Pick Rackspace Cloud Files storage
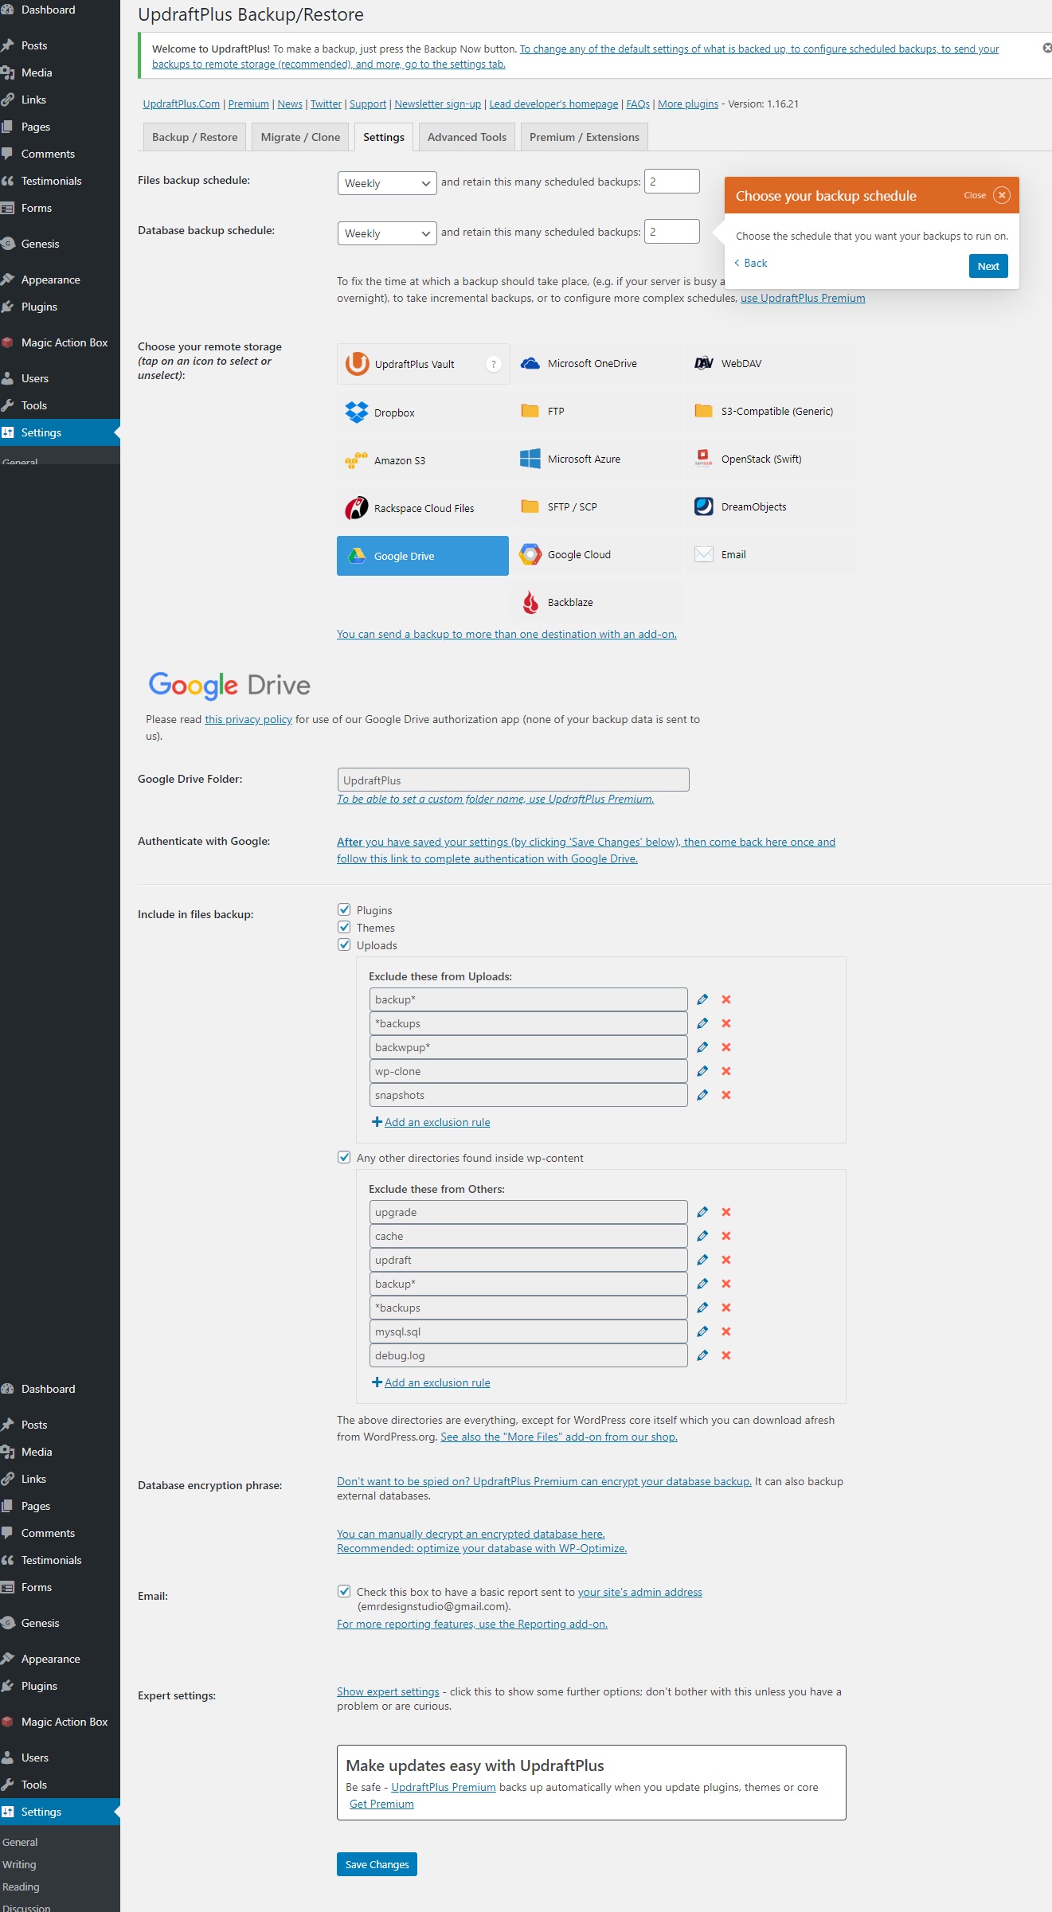Image resolution: width=1052 pixels, height=1912 pixels. coord(423,508)
